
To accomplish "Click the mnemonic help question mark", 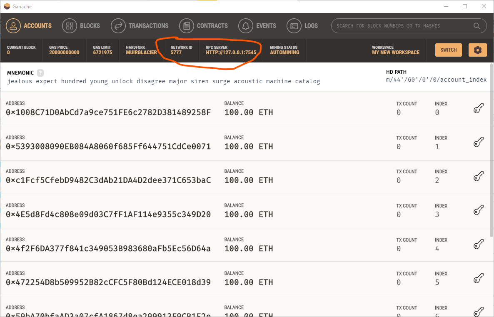I will point(40,73).
